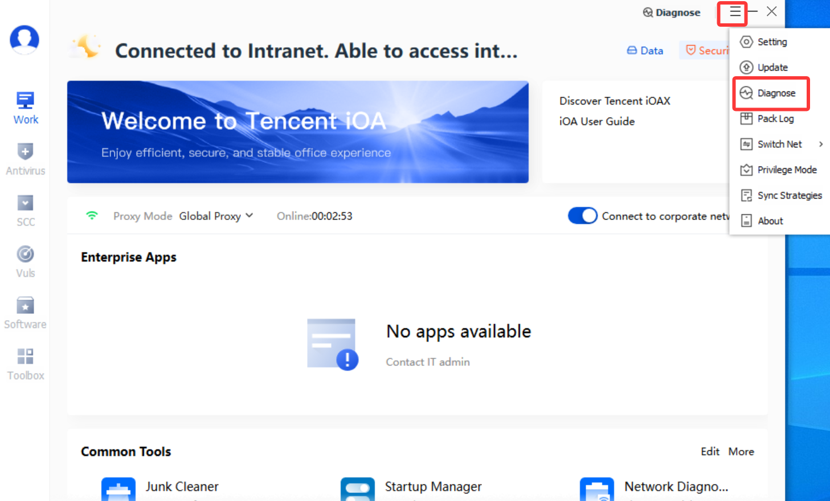Expand the Switch Net submenu arrow

coord(821,144)
